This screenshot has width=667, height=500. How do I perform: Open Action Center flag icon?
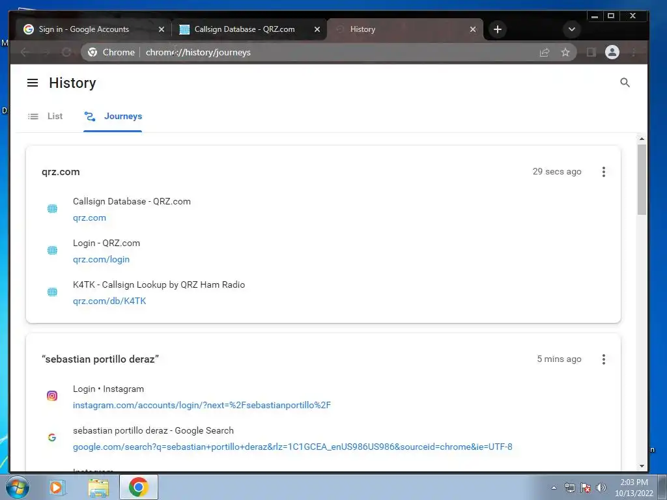(x=586, y=488)
